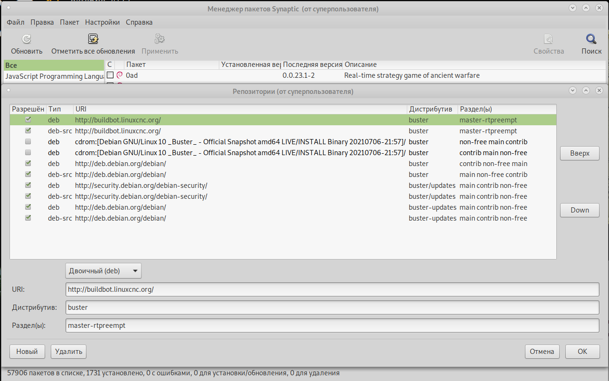This screenshot has width=609, height=381.
Task: Open the Правка menu
Action: pos(42,22)
